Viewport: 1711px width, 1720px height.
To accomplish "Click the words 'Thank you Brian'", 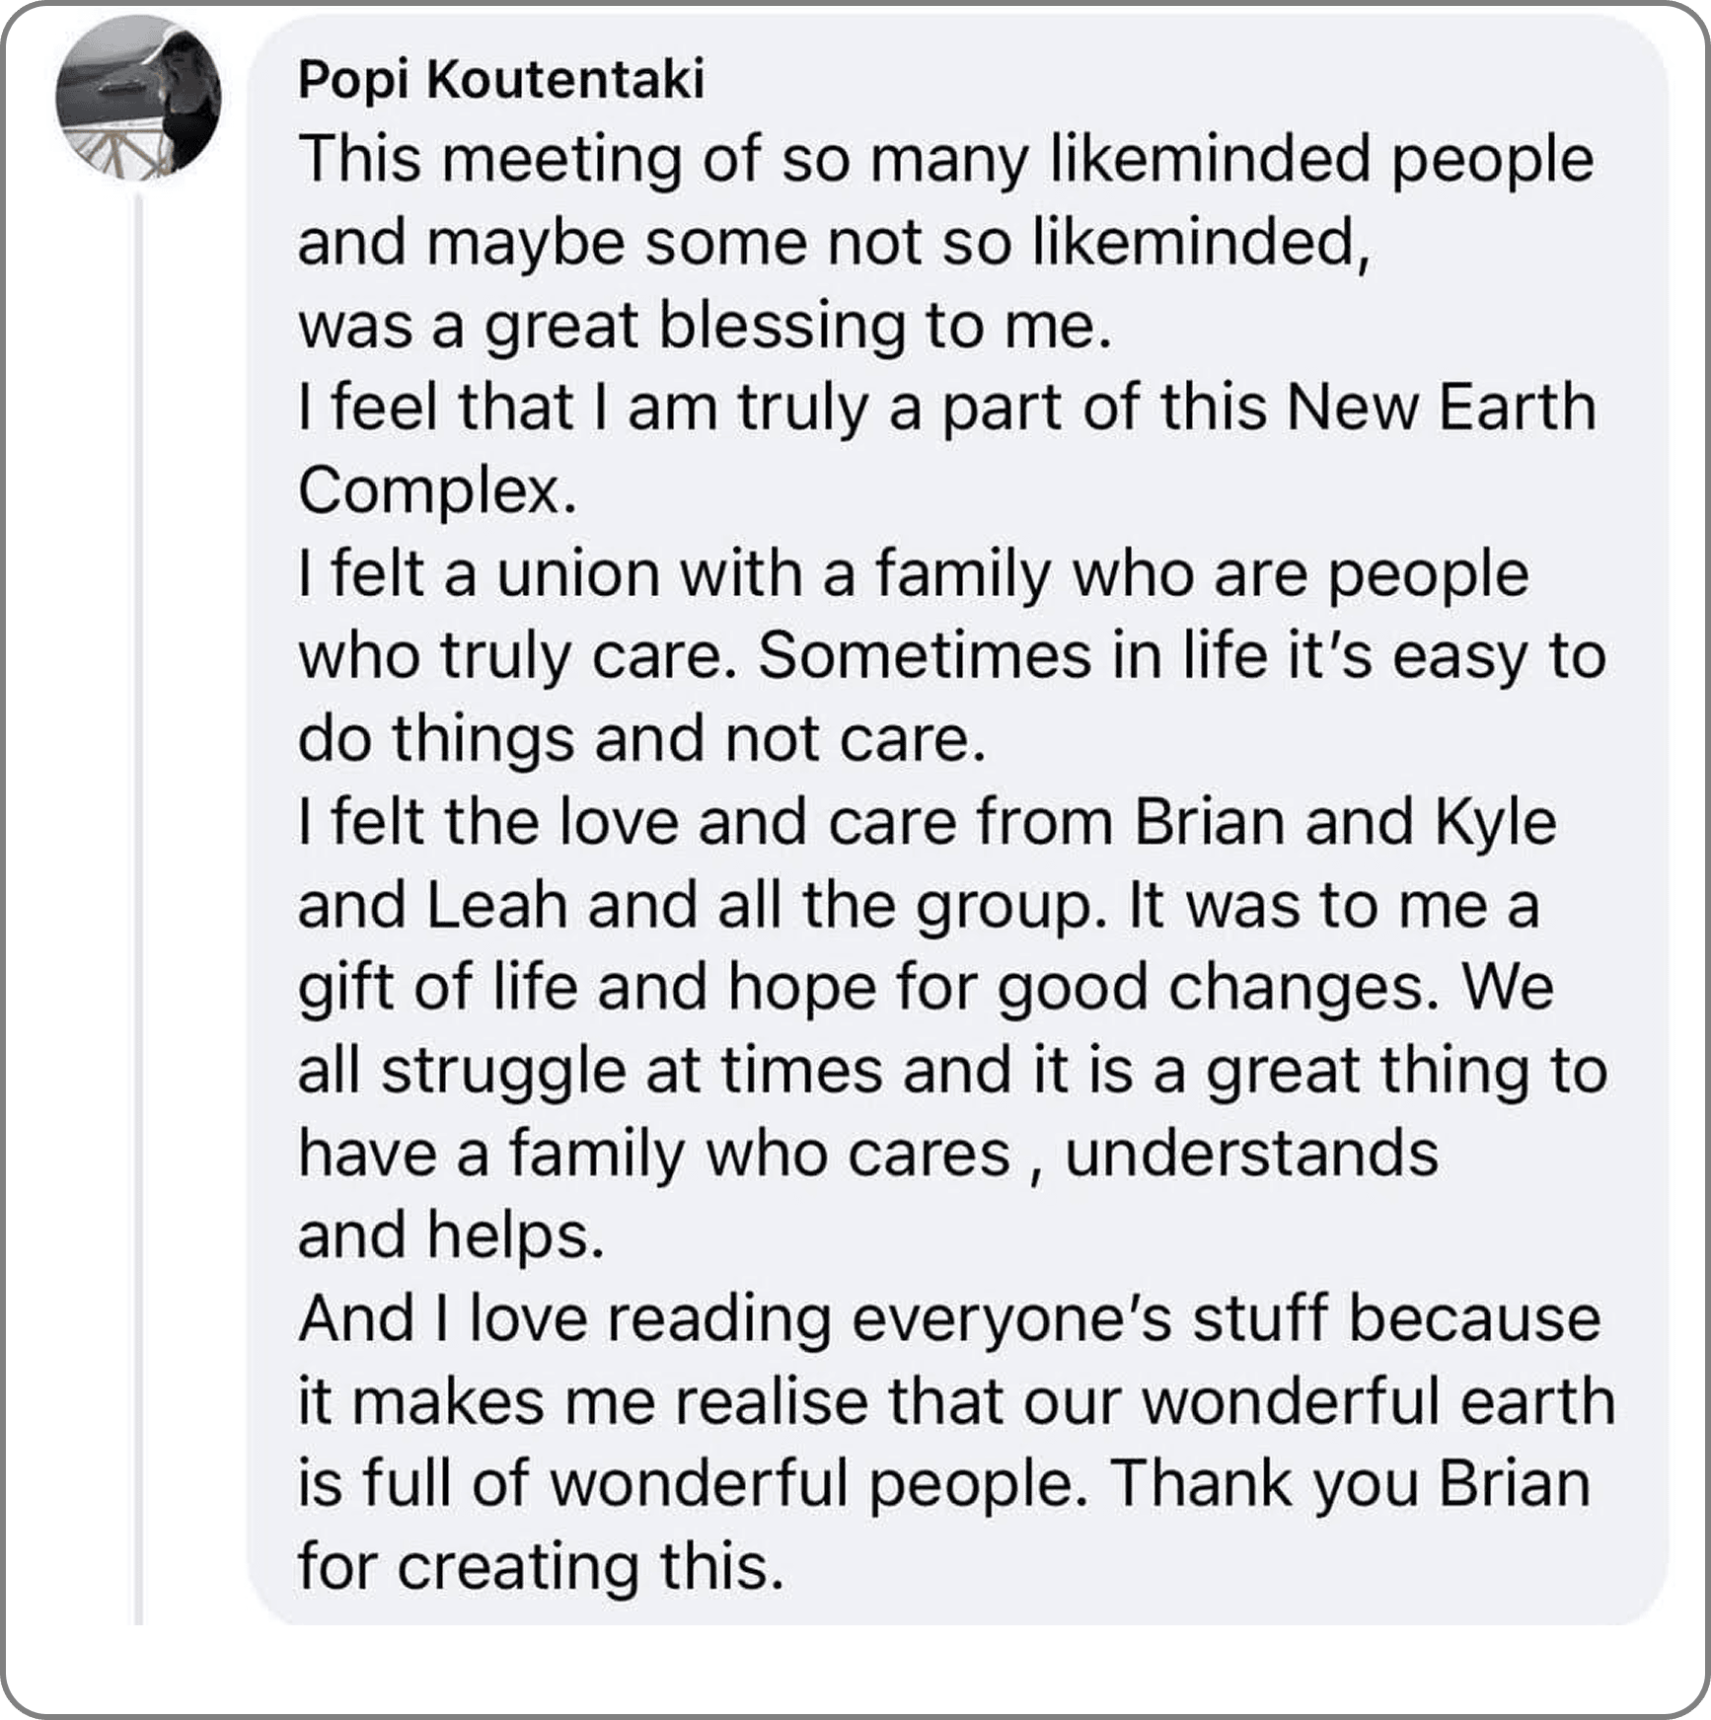I will 1351,1483.
